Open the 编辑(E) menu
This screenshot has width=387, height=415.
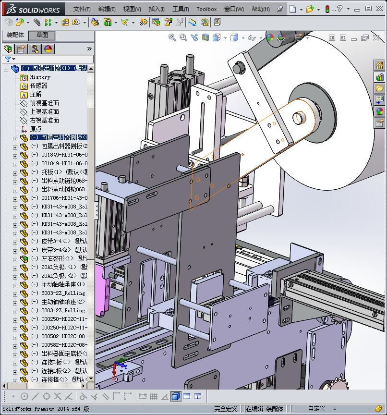click(107, 9)
